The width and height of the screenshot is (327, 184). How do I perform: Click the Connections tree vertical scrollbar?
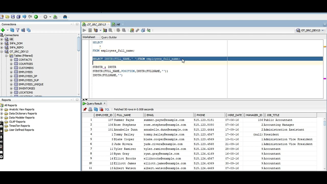click(78, 44)
